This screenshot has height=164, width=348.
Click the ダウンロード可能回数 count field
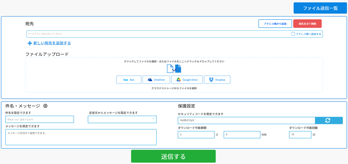click(x=300, y=135)
